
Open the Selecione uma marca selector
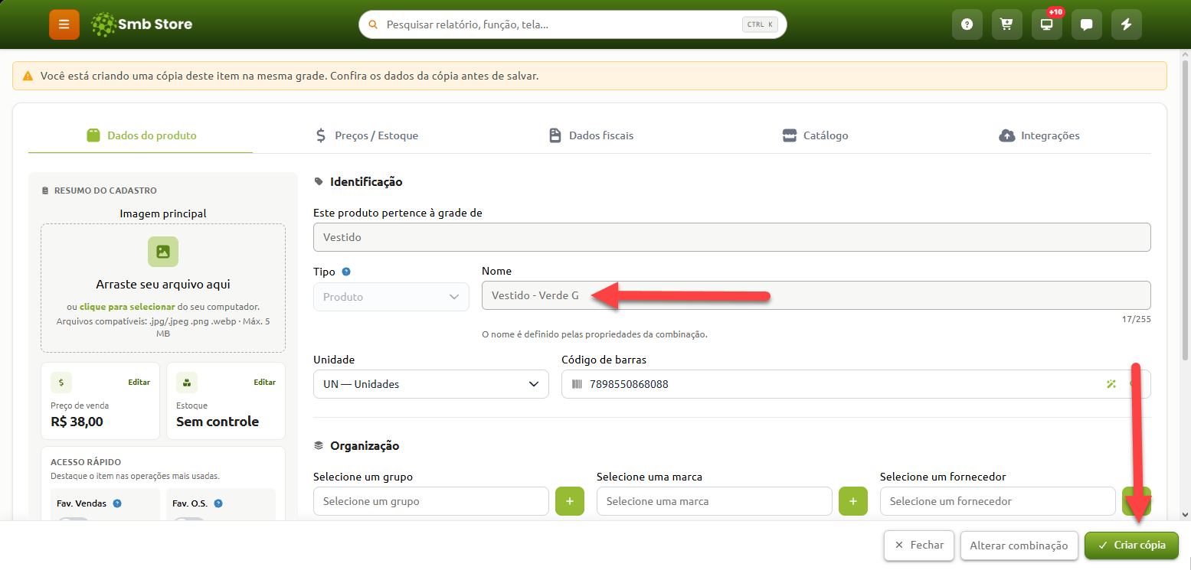coord(715,501)
